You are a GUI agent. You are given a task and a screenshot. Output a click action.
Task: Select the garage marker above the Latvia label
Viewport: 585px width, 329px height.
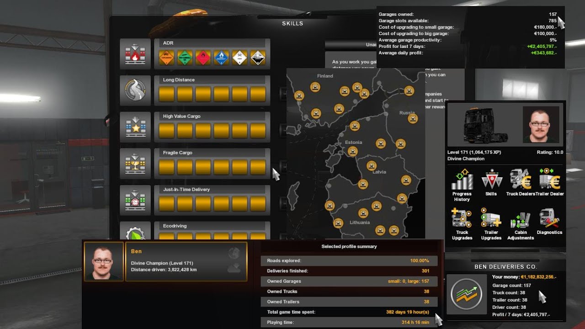[x=372, y=165]
